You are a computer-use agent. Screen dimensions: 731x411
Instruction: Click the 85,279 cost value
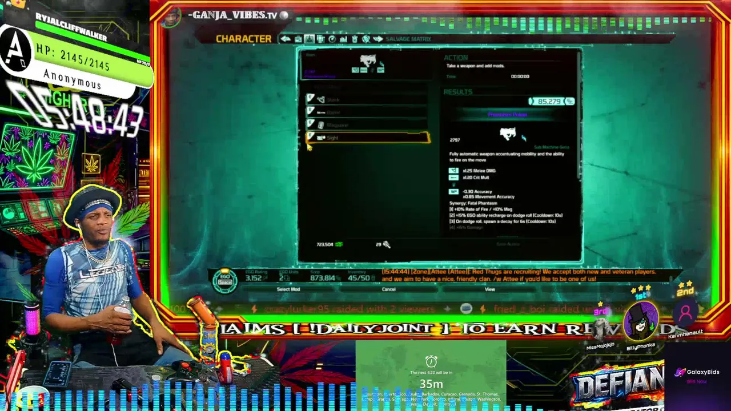click(x=549, y=102)
